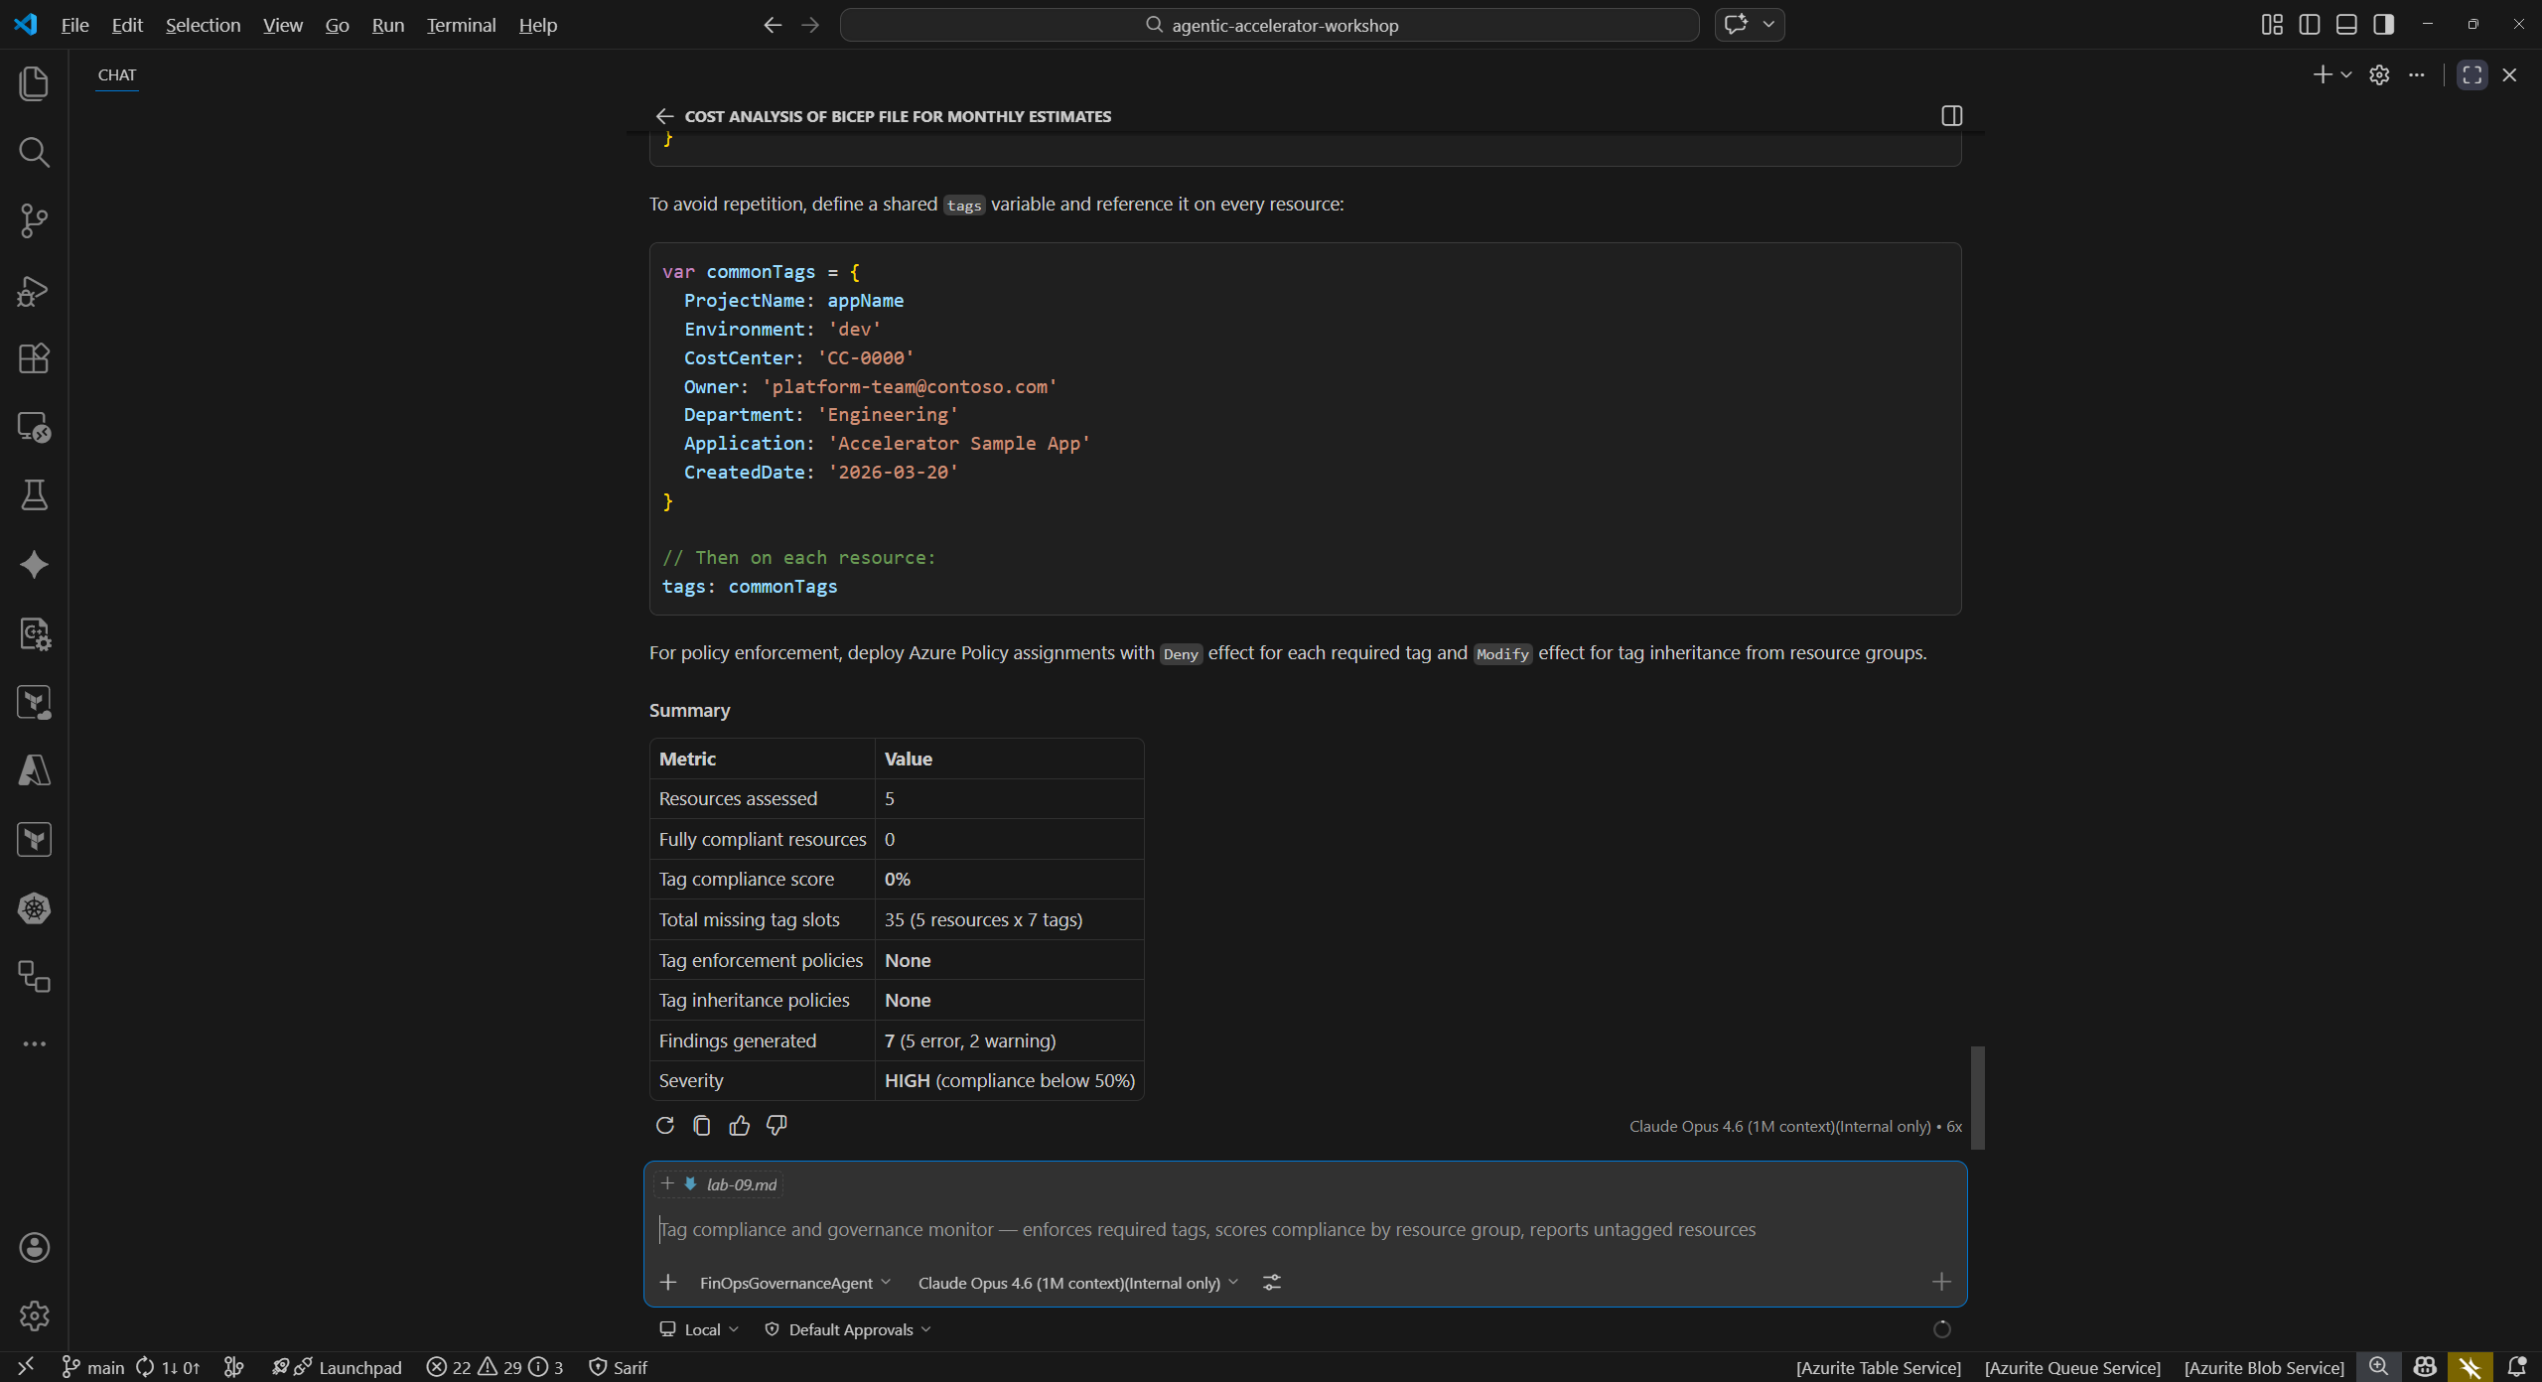Viewport: 2542px width, 1382px height.
Task: Open the Source Control view
Action: coord(35,220)
